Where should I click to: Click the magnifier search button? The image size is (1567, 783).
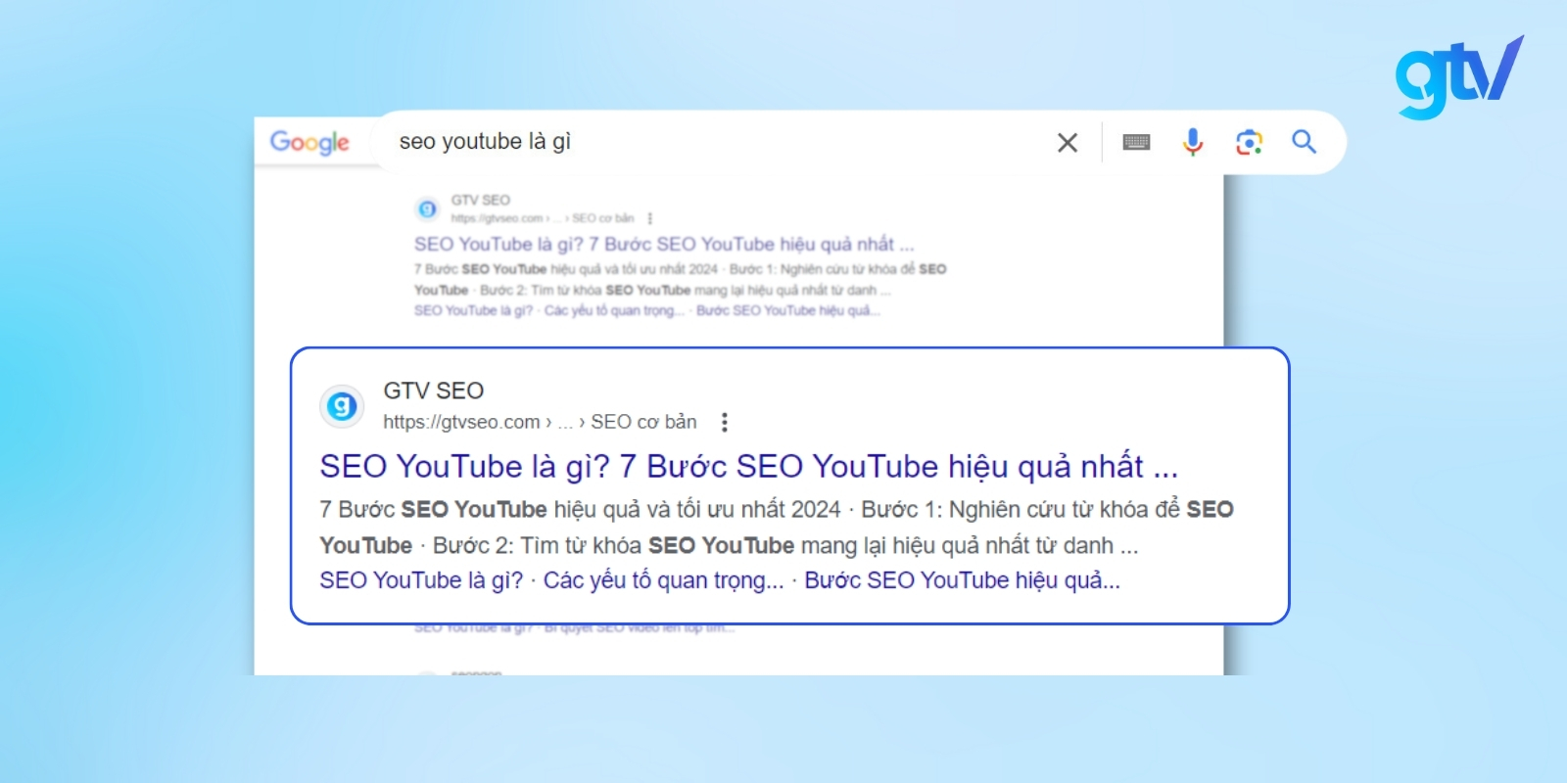click(x=1304, y=142)
